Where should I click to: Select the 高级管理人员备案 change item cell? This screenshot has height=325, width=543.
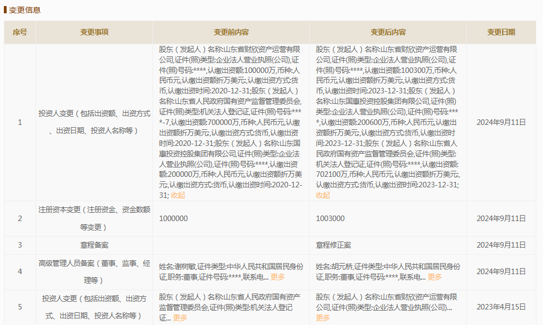tap(94, 271)
